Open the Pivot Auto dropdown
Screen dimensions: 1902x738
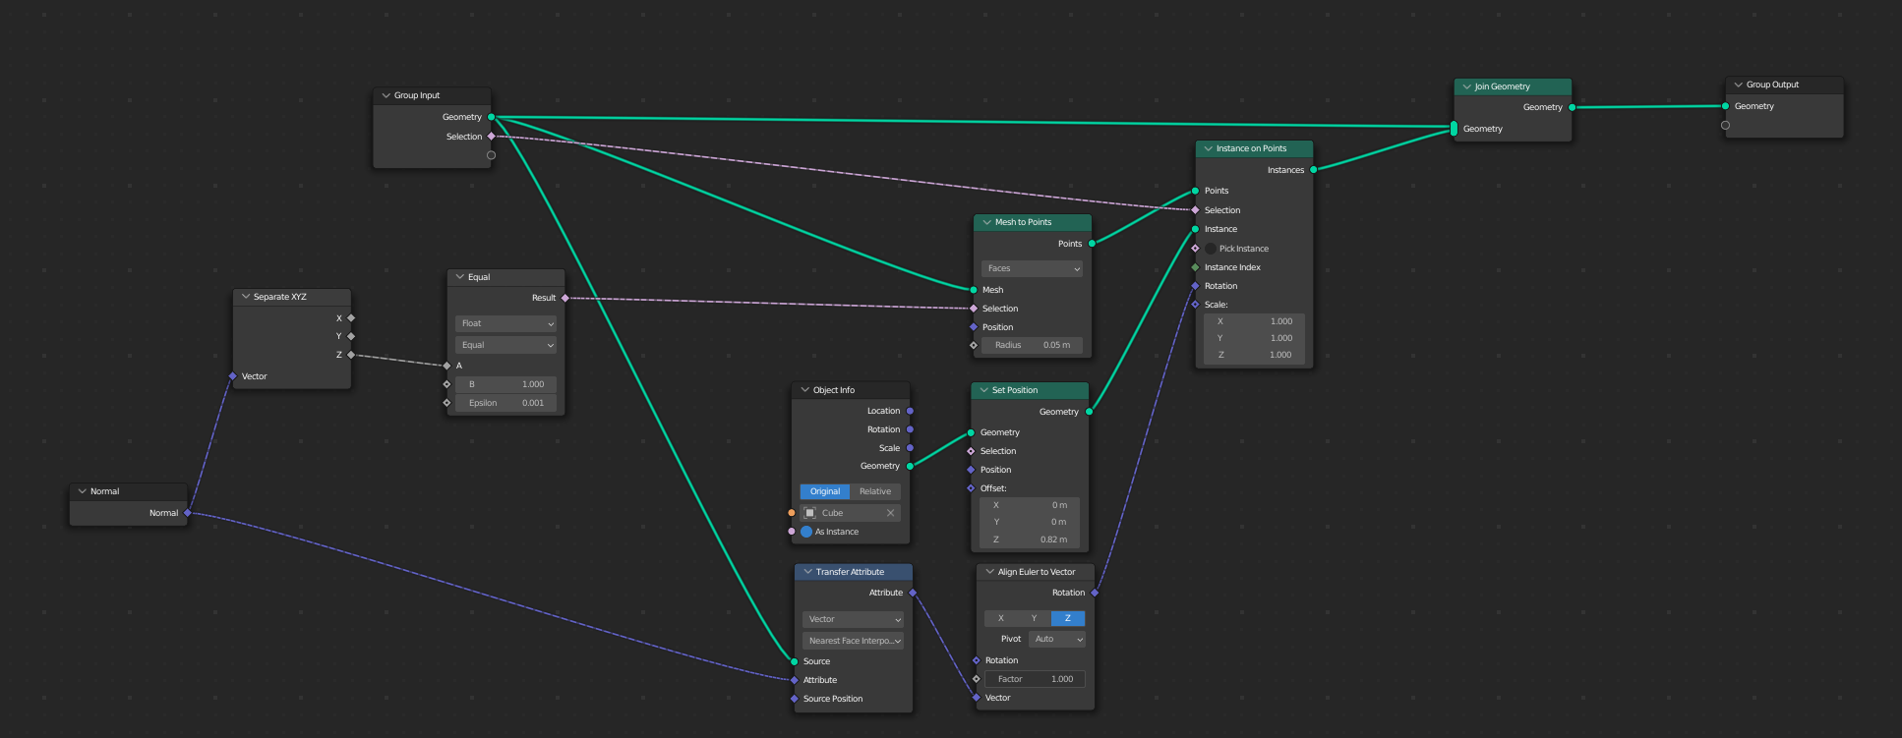1057,639
